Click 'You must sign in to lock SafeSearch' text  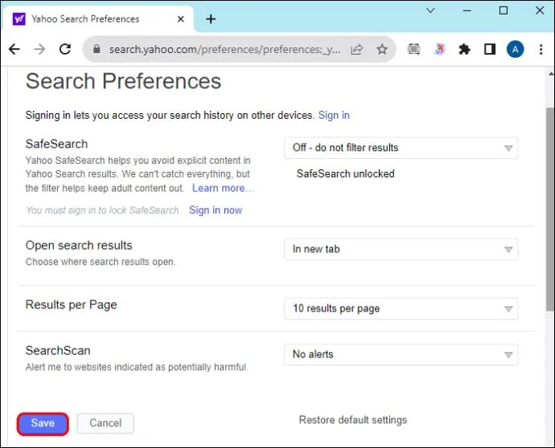click(103, 210)
